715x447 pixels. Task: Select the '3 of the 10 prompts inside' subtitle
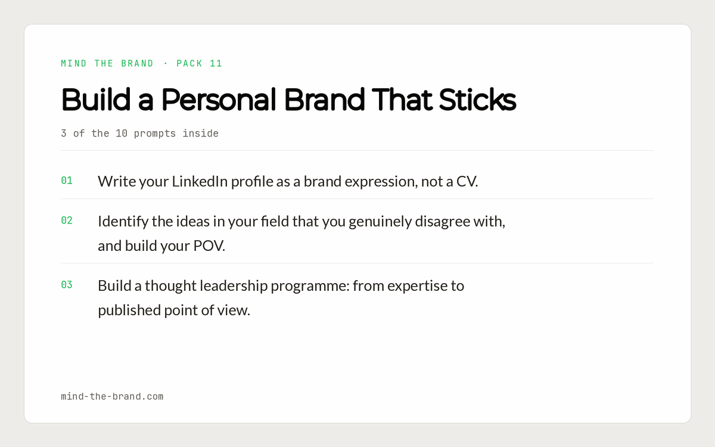point(139,134)
